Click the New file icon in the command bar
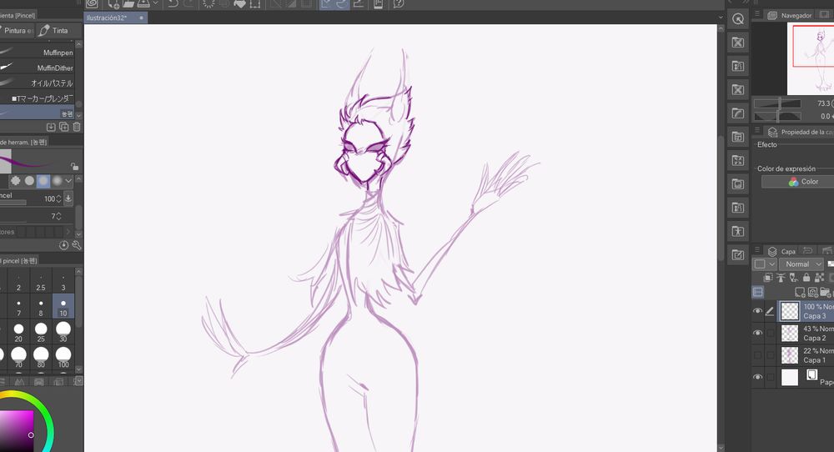This screenshot has height=452, width=834. 113,3
